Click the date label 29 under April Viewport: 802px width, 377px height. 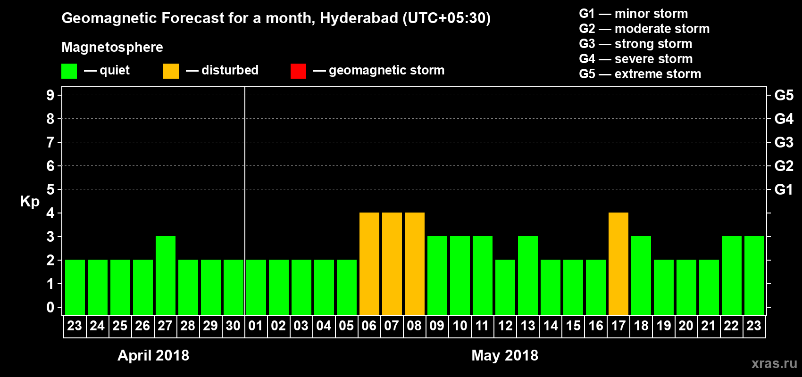click(210, 326)
